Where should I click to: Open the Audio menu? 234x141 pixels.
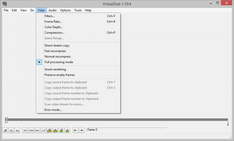click(x=52, y=10)
